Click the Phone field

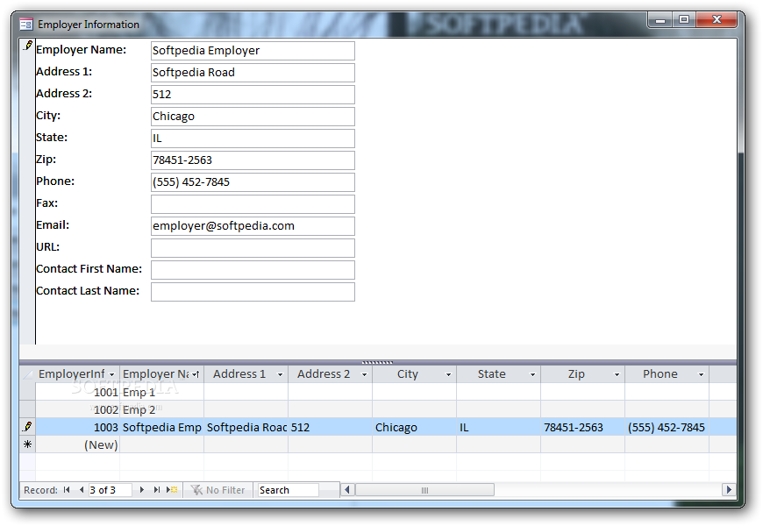pos(253,182)
